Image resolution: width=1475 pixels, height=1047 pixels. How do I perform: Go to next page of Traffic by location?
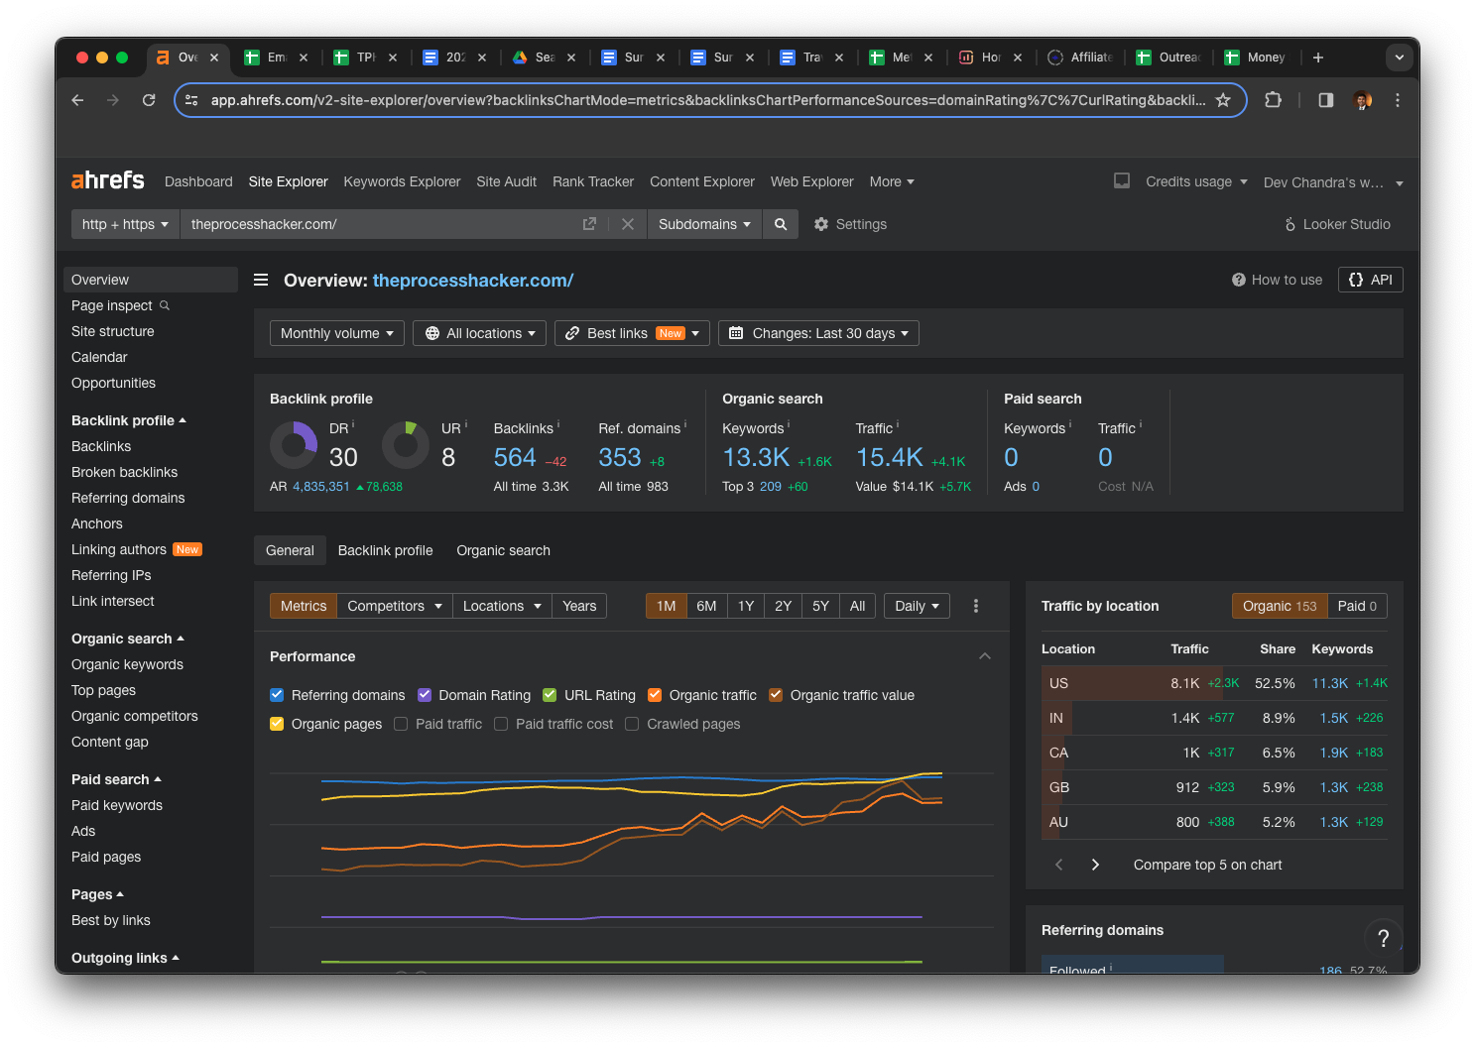pyautogui.click(x=1095, y=865)
